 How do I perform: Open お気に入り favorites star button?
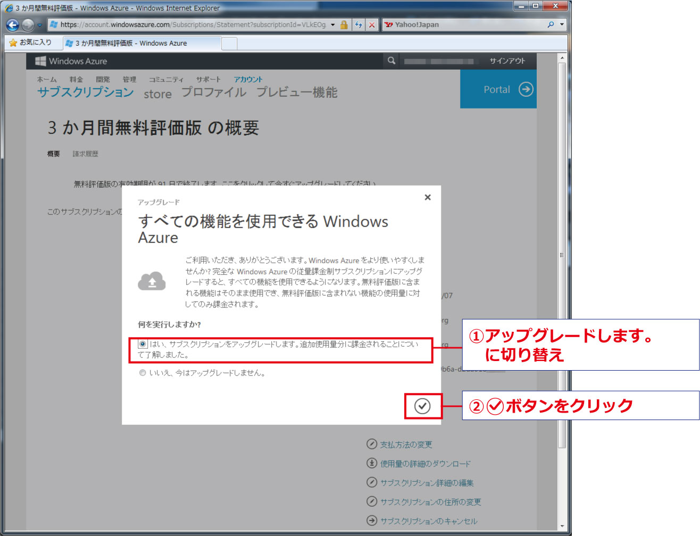coord(30,43)
